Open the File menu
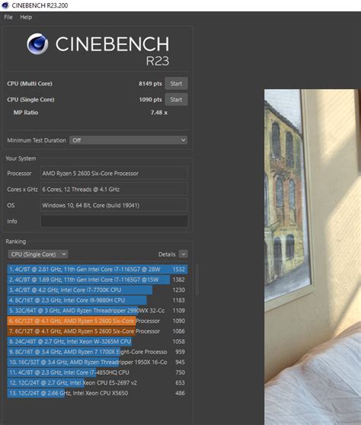 tap(8, 18)
